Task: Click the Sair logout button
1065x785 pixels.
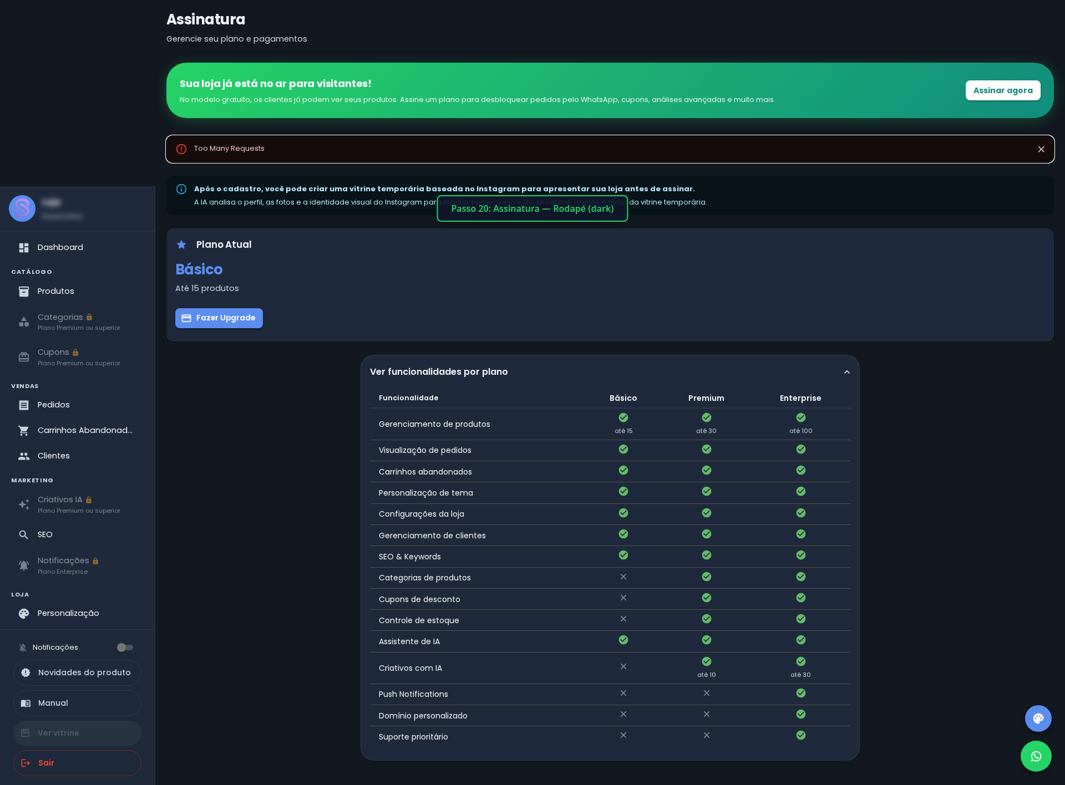Action: click(x=77, y=763)
